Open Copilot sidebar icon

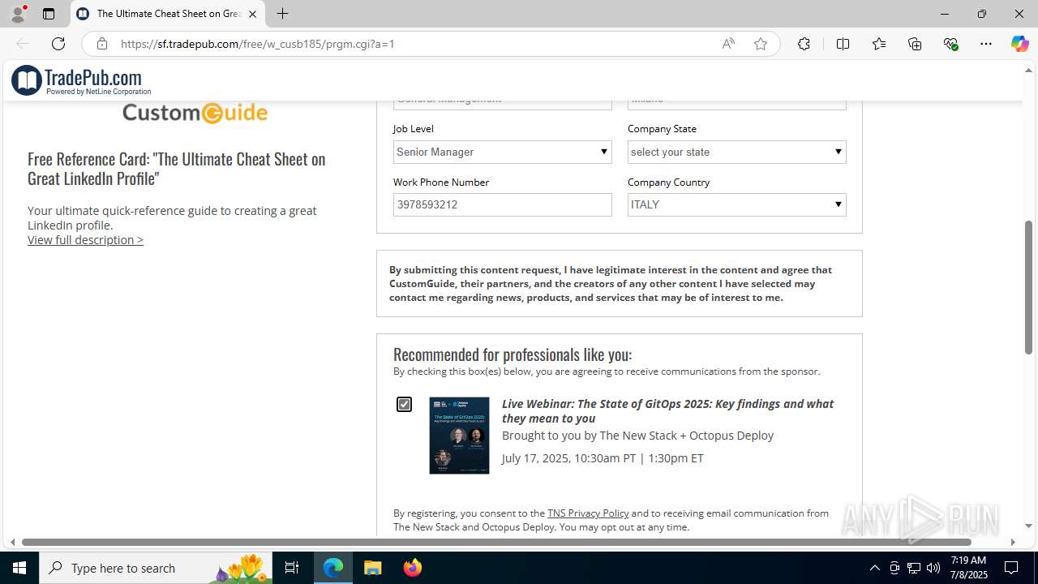click(1019, 44)
